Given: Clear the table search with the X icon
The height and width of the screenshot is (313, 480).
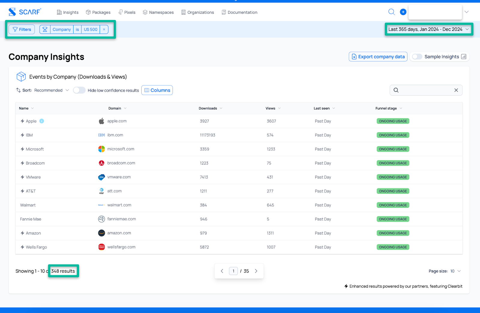Looking at the screenshot, I should (x=456, y=90).
